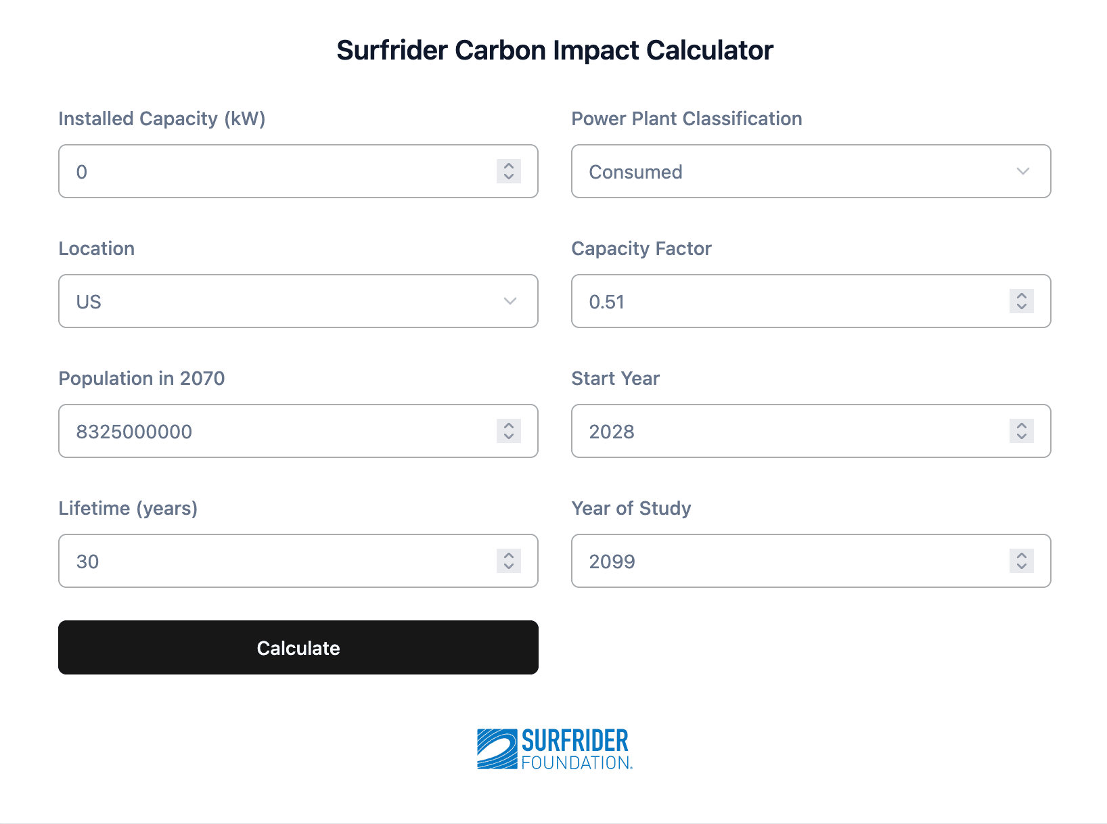The width and height of the screenshot is (1107, 824).
Task: Decrement the Population in 2070 value
Action: [507, 436]
